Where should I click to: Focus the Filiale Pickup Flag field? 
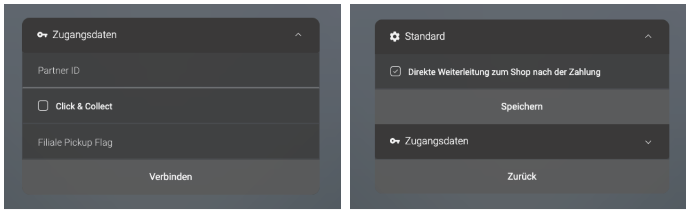click(x=171, y=142)
